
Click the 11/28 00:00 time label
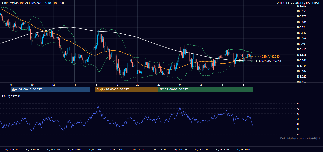180,150
